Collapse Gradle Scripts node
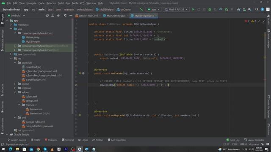The image size is (271, 152). tap(7, 134)
